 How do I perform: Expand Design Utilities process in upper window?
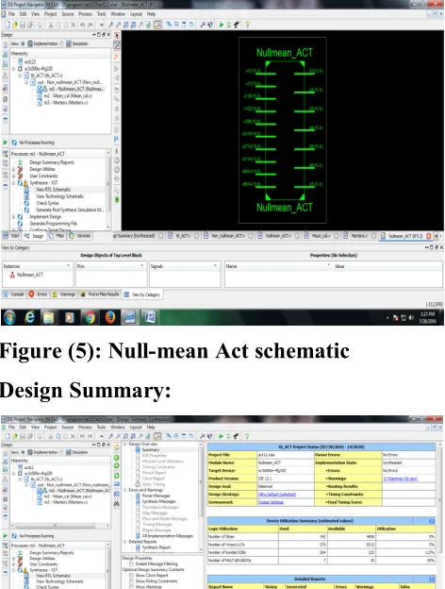coord(13,169)
